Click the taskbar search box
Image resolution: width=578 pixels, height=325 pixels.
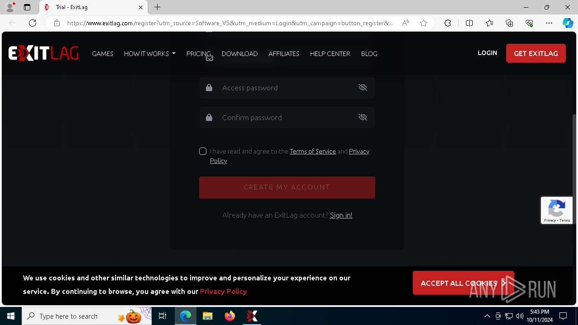[x=87, y=316]
